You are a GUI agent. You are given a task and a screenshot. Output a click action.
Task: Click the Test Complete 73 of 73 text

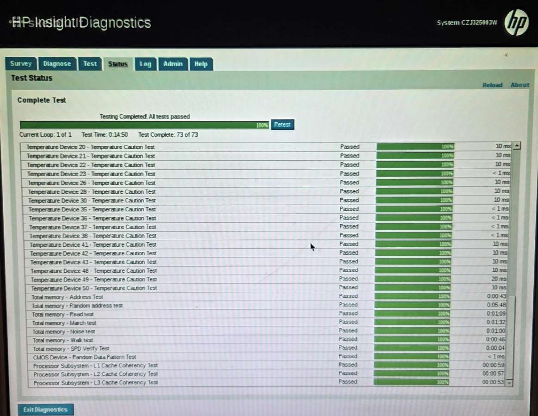pos(168,135)
